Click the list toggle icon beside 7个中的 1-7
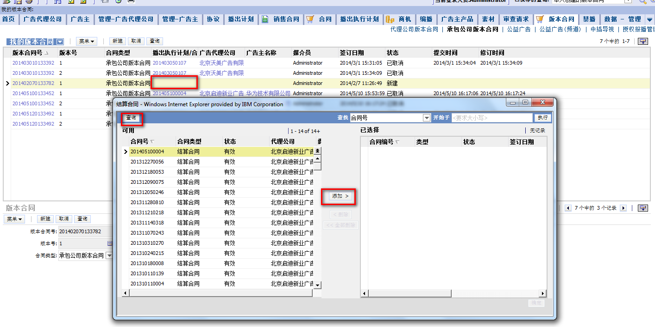This screenshot has width=655, height=327. pos(642,41)
